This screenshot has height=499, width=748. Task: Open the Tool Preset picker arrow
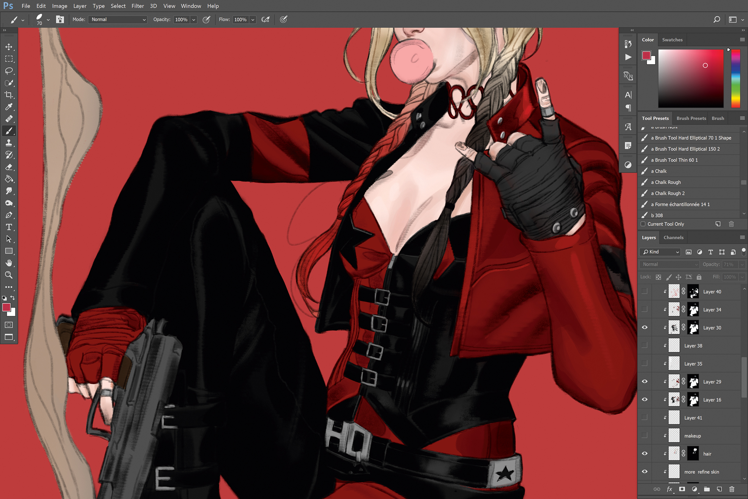pyautogui.click(x=23, y=20)
